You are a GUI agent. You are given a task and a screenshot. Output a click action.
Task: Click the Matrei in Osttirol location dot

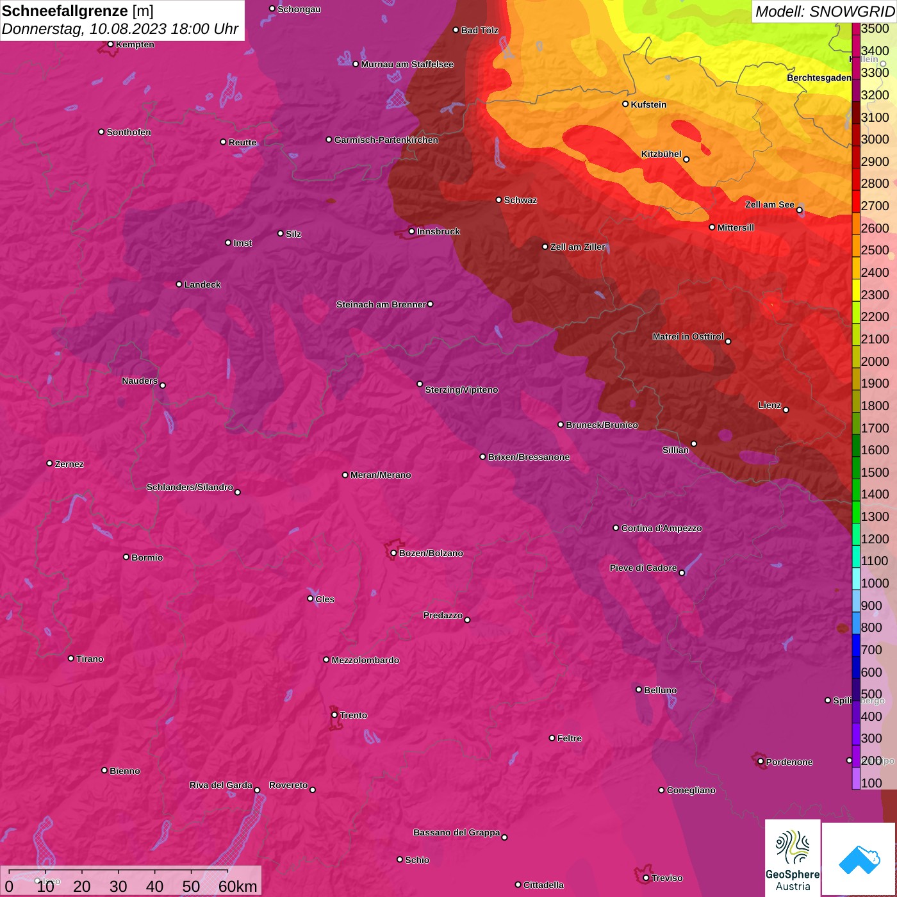coord(728,341)
